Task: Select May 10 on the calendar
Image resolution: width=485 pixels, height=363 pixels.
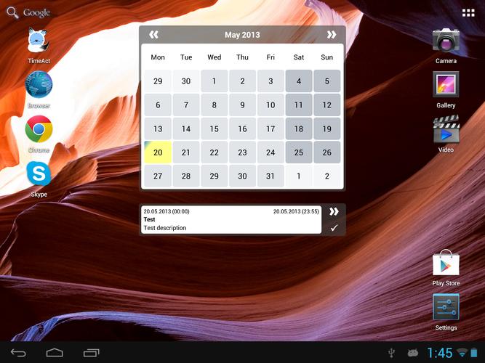Action: 270,105
